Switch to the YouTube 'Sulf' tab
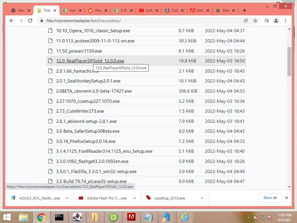Screen dimensions: 297x223 [149, 10]
